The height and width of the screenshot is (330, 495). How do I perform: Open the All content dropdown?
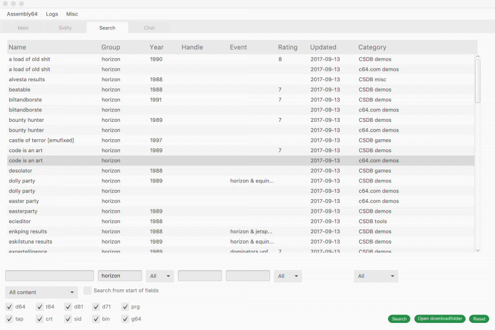point(41,292)
